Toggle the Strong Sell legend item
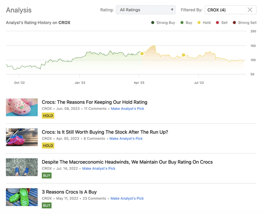 244,23
